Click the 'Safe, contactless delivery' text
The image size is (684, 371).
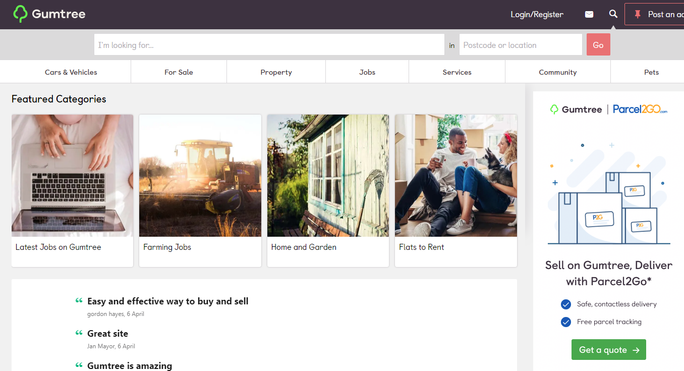617,304
